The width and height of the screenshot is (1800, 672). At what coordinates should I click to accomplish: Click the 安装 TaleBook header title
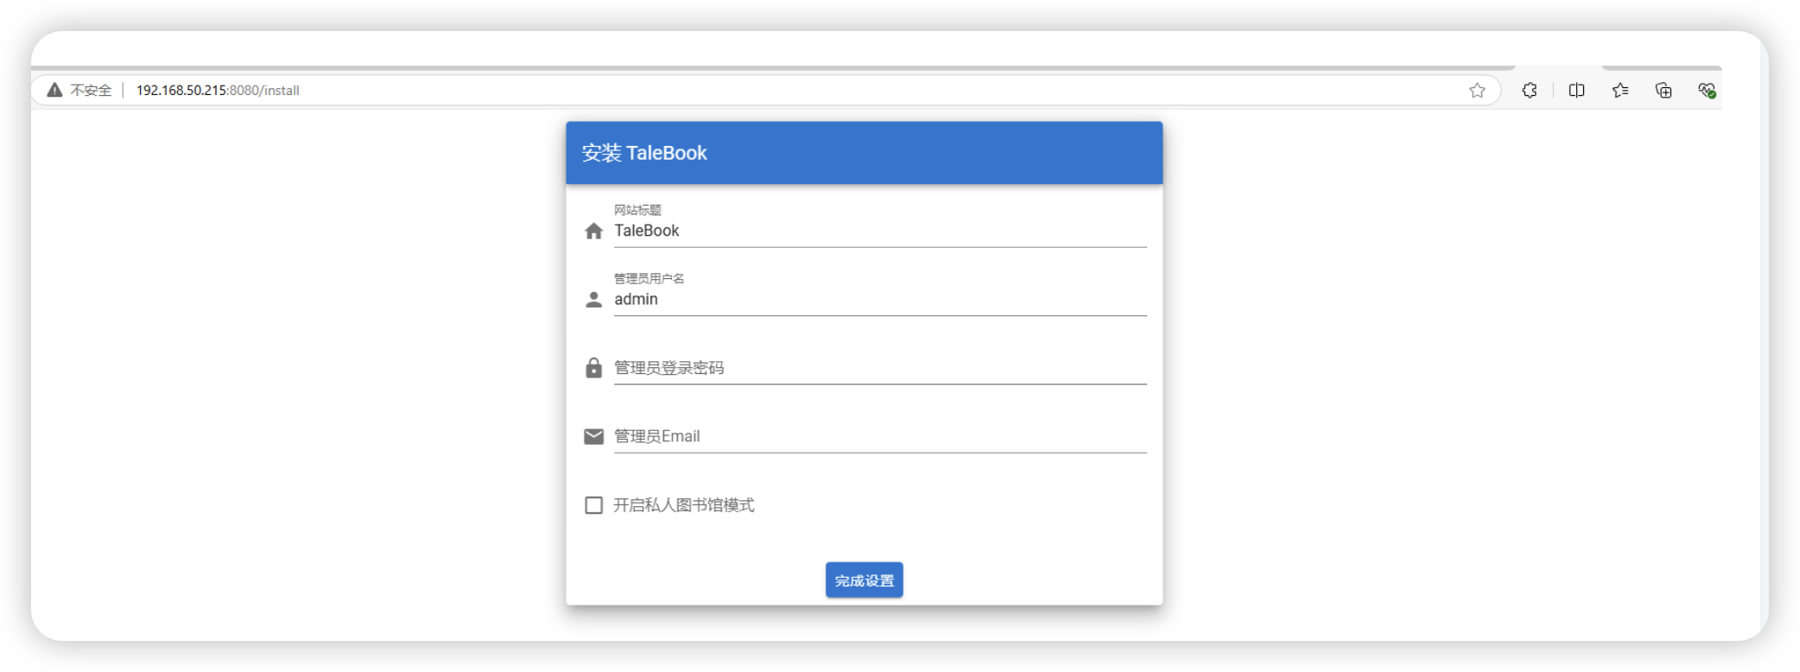coord(644,153)
